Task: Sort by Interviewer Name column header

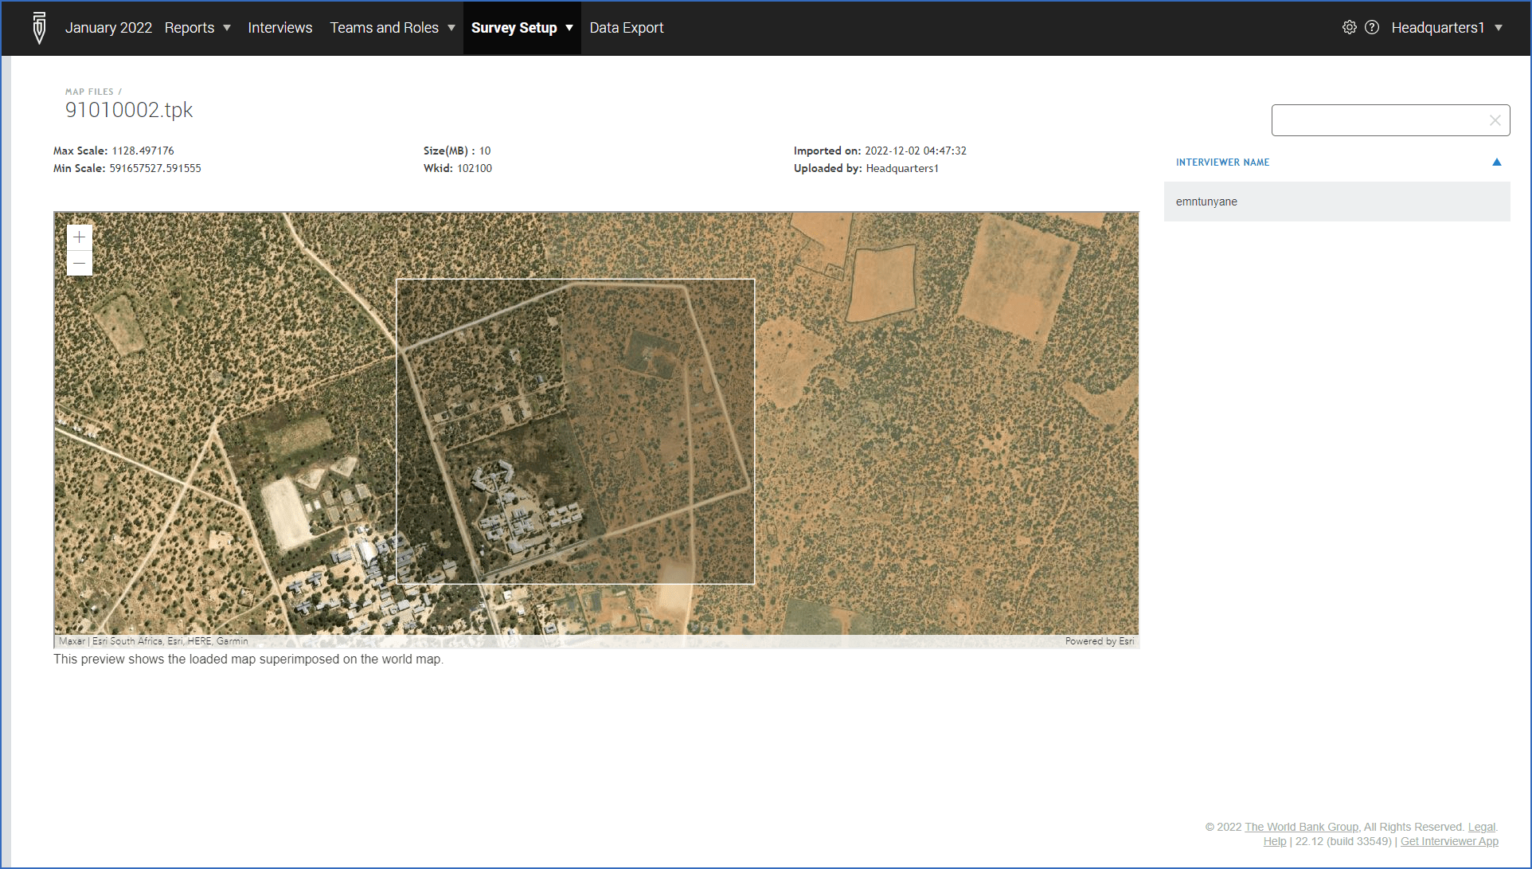Action: [x=1222, y=162]
